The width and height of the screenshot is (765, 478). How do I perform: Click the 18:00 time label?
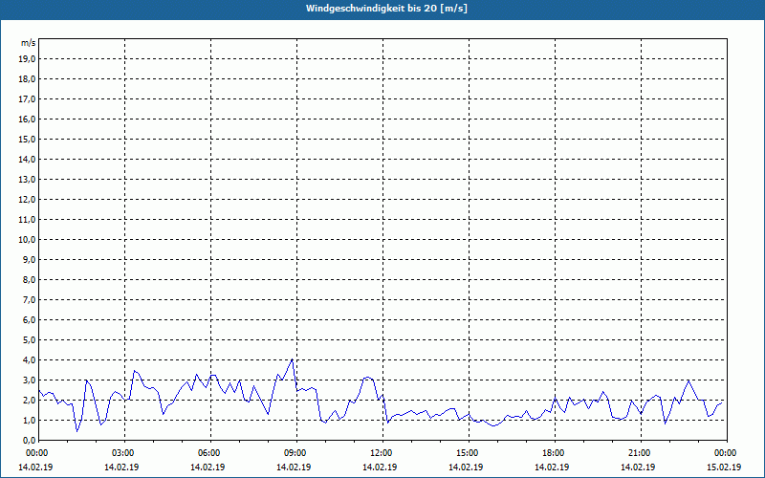point(556,453)
